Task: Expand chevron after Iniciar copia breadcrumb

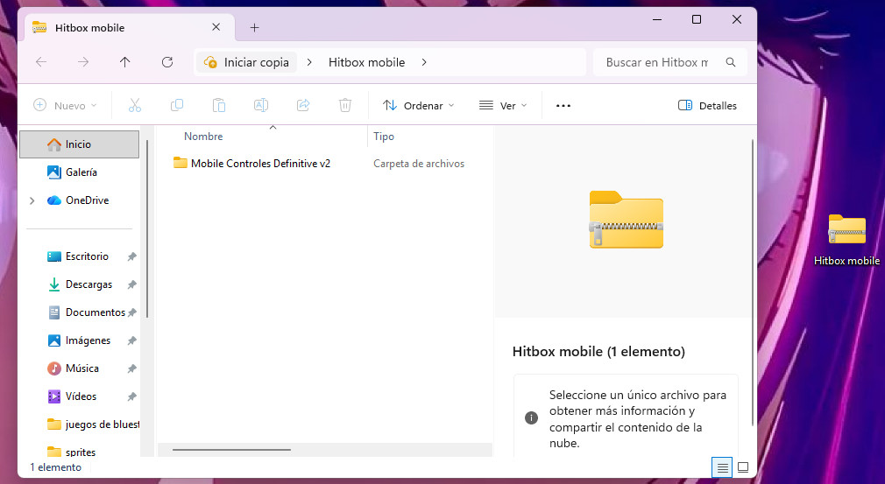Action: click(x=309, y=62)
